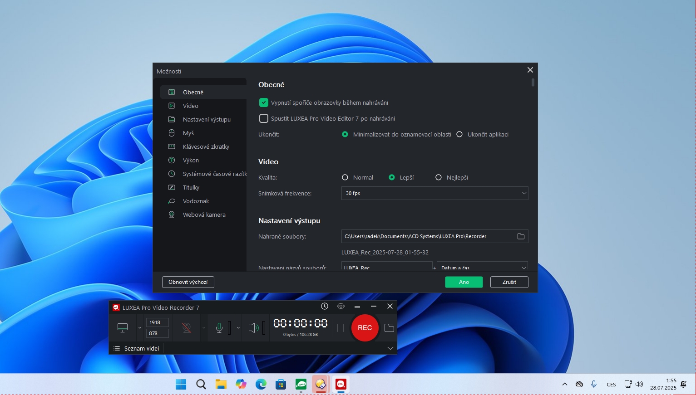Click the pause recording button
Viewport: 696px width, 395px height.
pyautogui.click(x=341, y=328)
